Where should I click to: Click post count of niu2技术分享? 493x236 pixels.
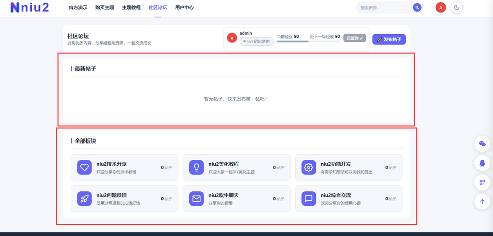pyautogui.click(x=166, y=168)
